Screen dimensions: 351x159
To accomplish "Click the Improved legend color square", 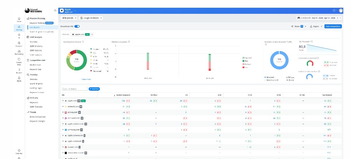I will (x=243, y=58).
